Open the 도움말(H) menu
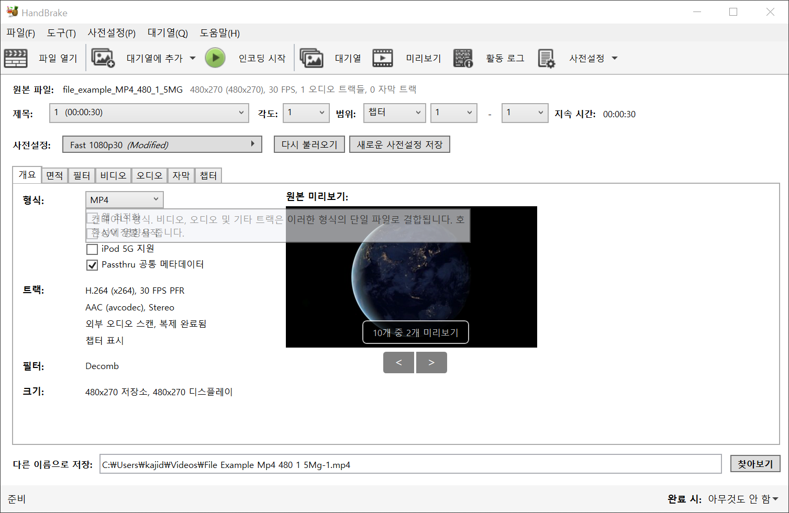 pyautogui.click(x=220, y=33)
